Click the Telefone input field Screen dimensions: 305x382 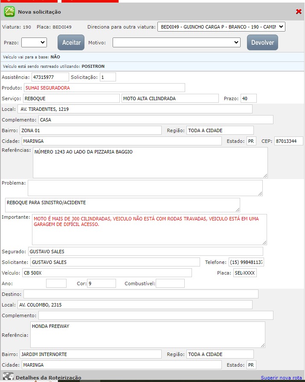pyautogui.click(x=246, y=262)
